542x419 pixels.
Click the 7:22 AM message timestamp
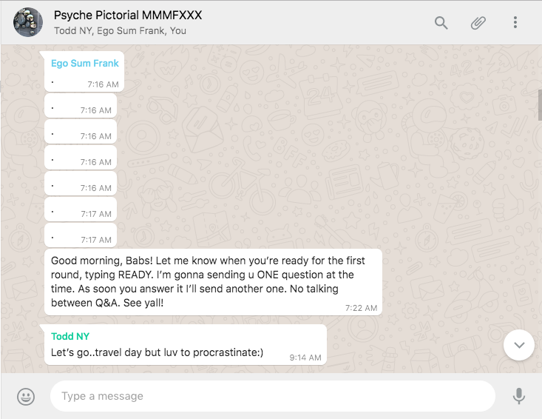[361, 308]
